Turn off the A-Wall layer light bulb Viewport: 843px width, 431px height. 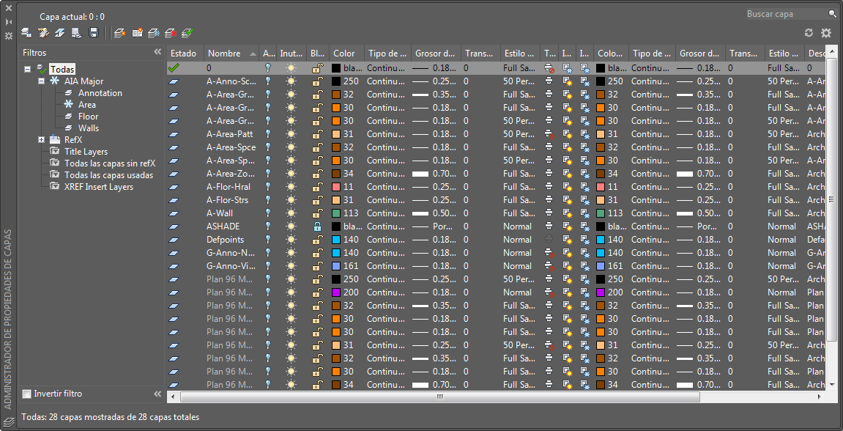268,213
